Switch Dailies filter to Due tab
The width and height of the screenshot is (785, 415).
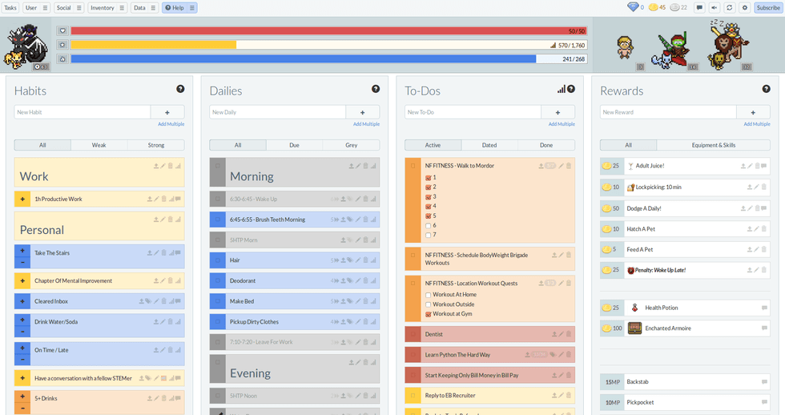294,145
